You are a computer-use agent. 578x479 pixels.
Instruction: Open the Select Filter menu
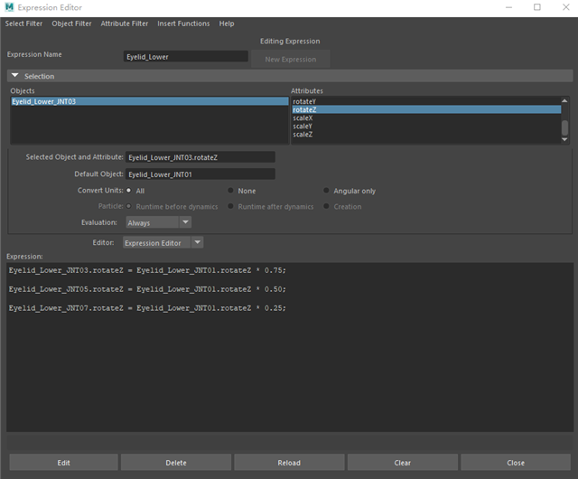click(x=25, y=23)
